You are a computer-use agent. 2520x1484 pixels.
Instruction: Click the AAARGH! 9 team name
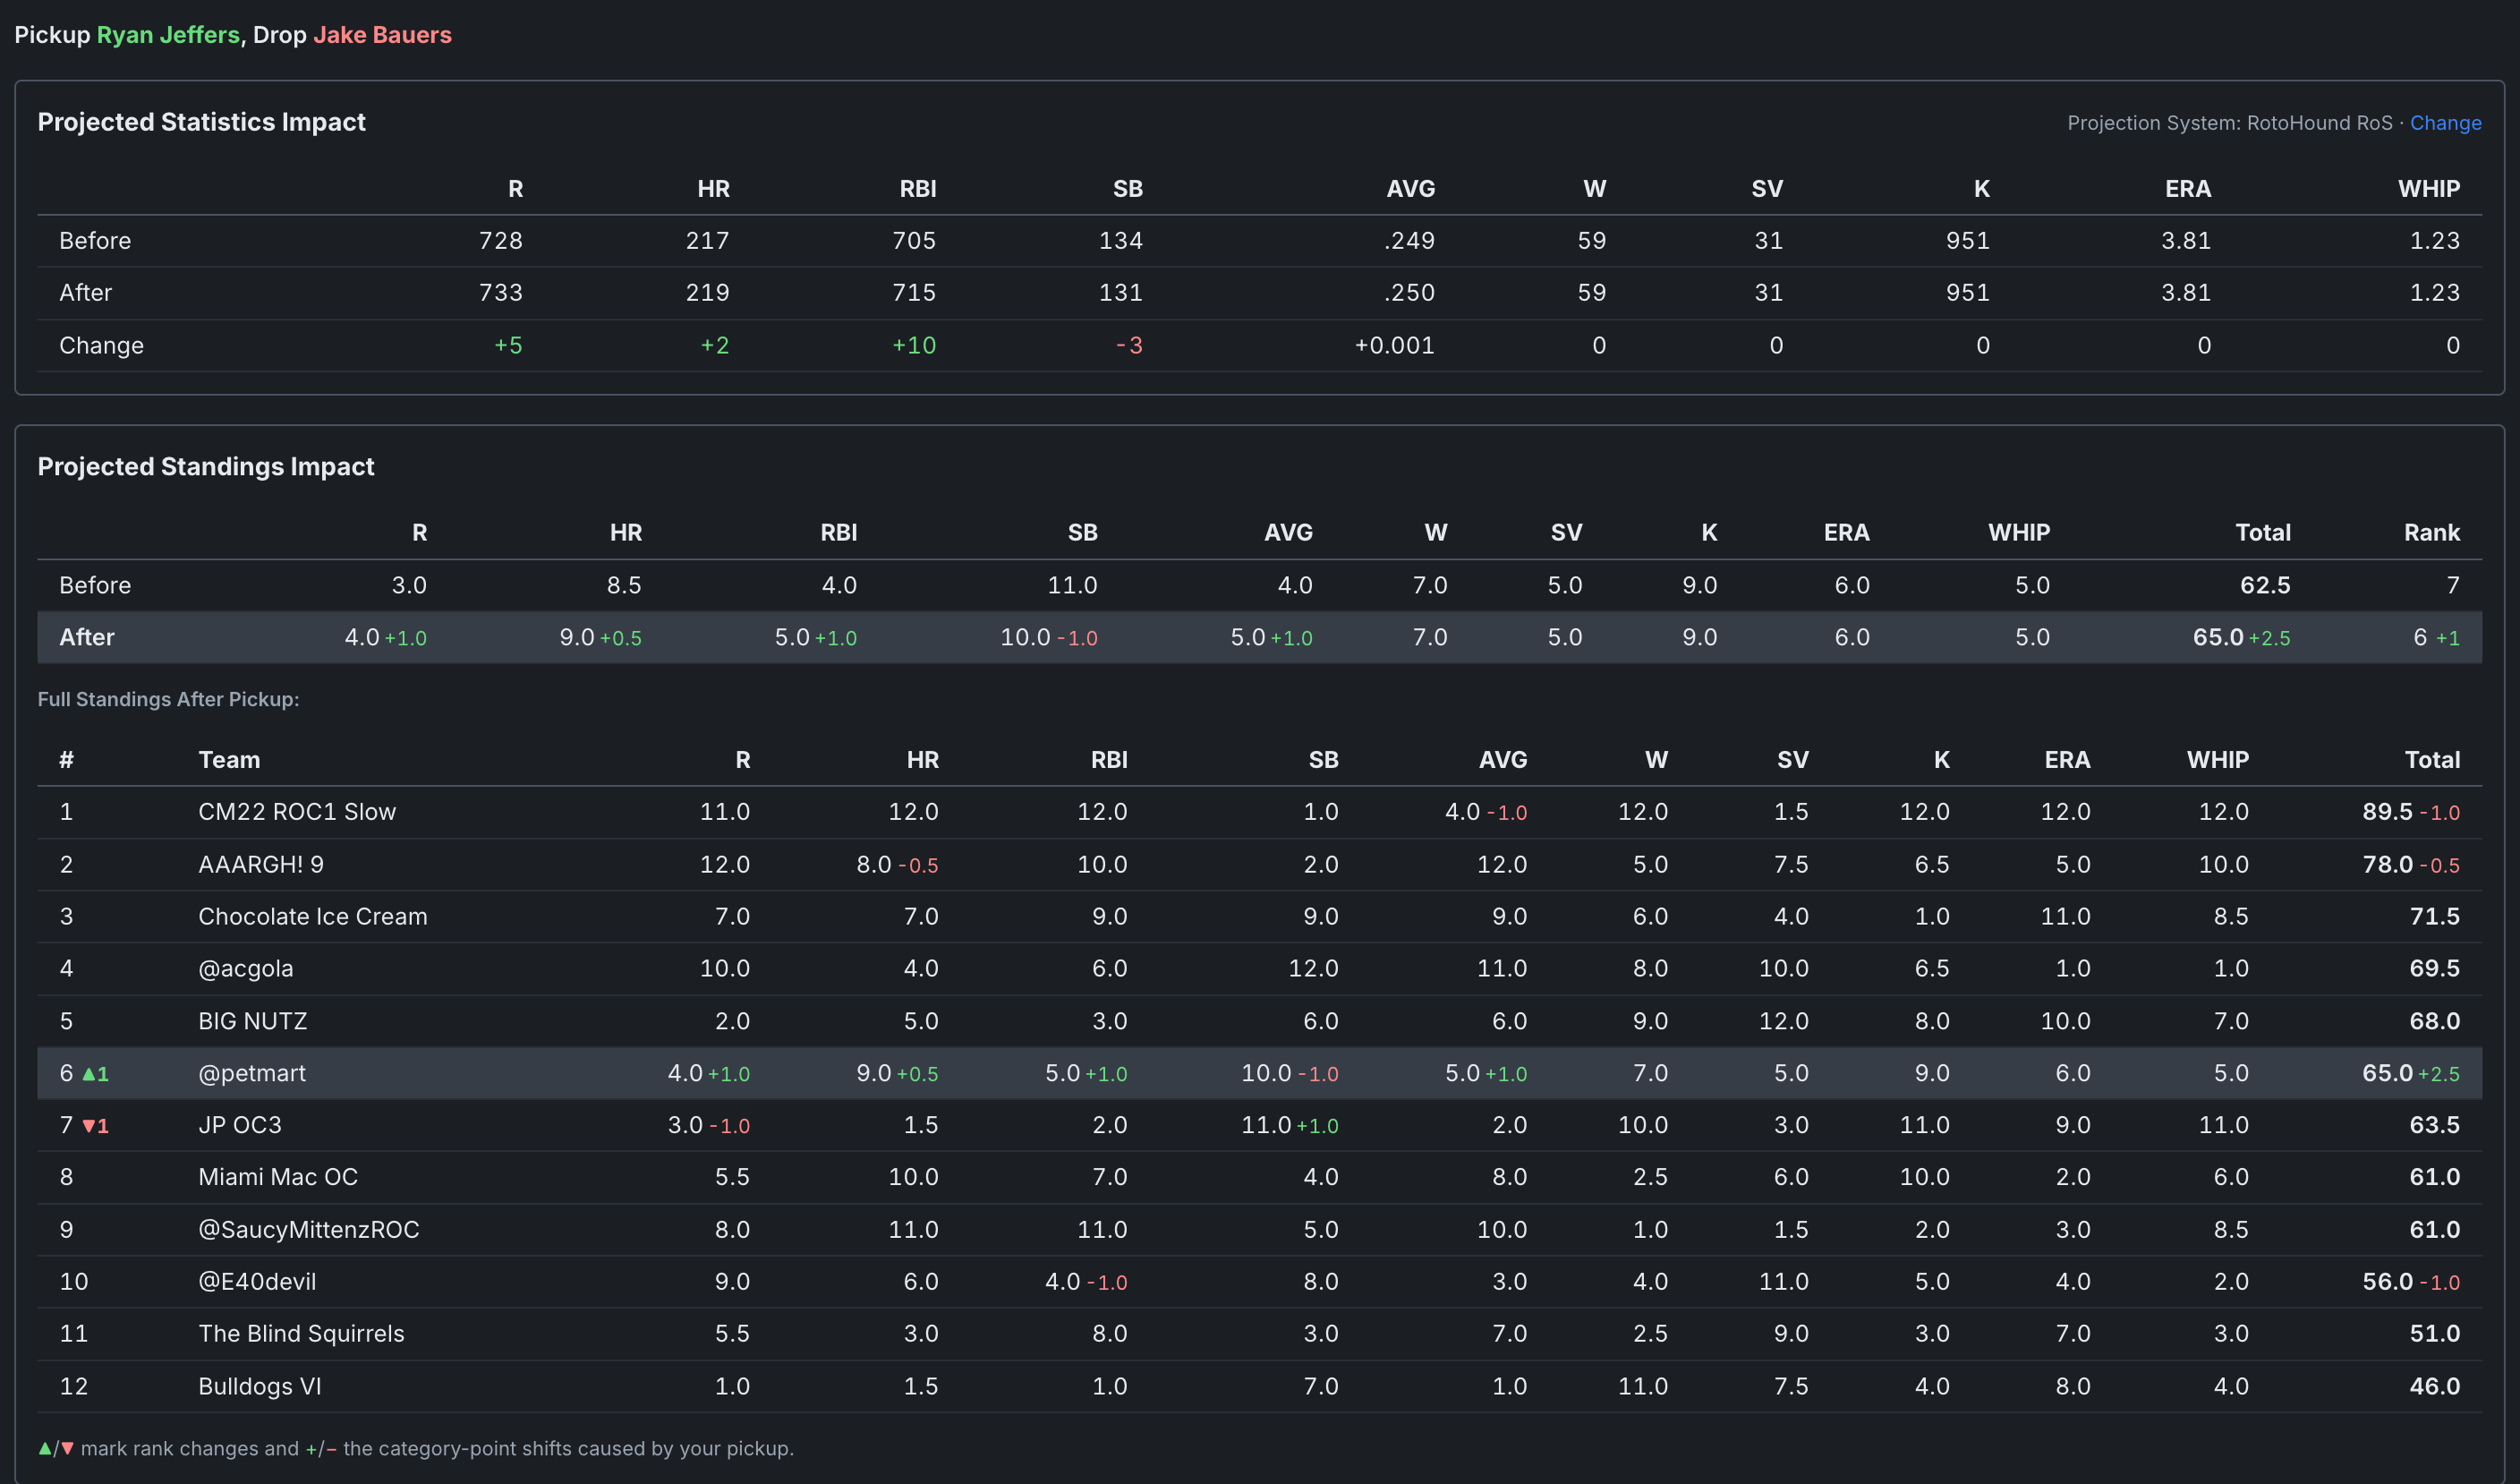pos(261,864)
